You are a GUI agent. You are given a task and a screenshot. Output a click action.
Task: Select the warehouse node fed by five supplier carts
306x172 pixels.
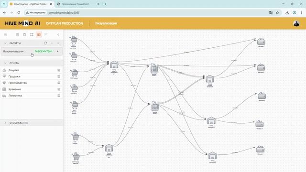[114, 64]
